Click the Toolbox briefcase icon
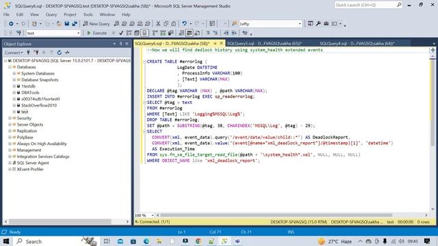The image size is (438, 246). pyautogui.click(x=326, y=24)
